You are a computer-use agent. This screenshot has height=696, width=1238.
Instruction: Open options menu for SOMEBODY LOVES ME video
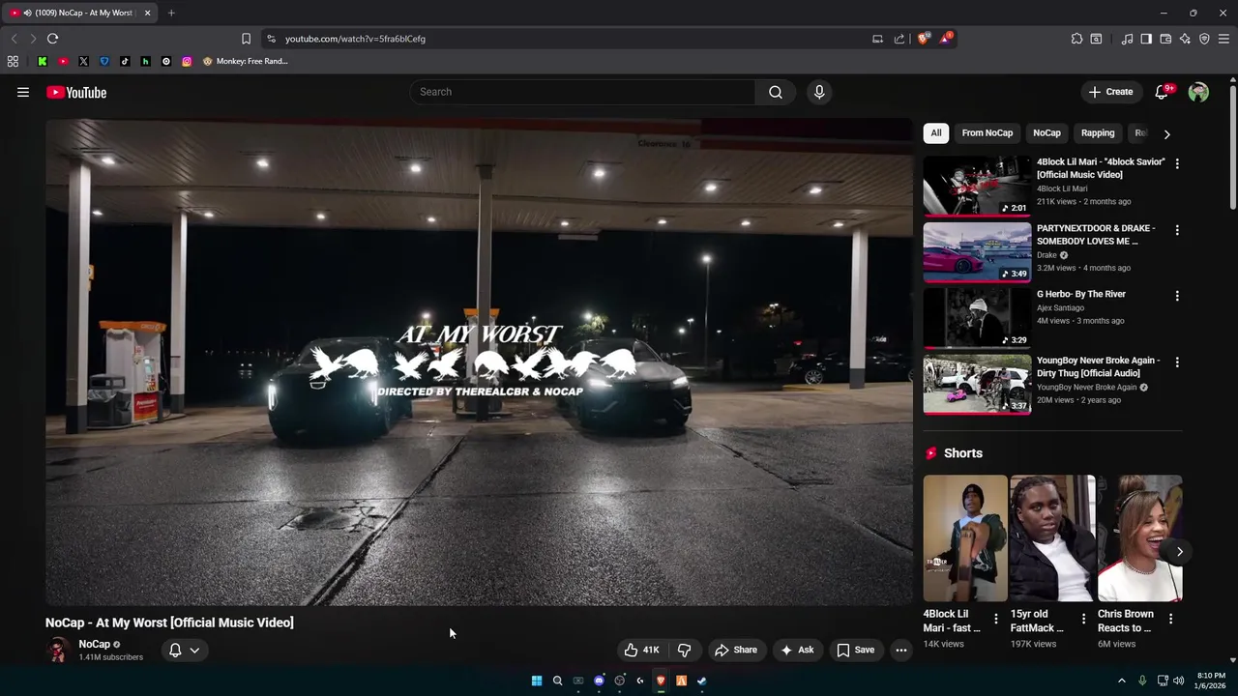tap(1177, 230)
